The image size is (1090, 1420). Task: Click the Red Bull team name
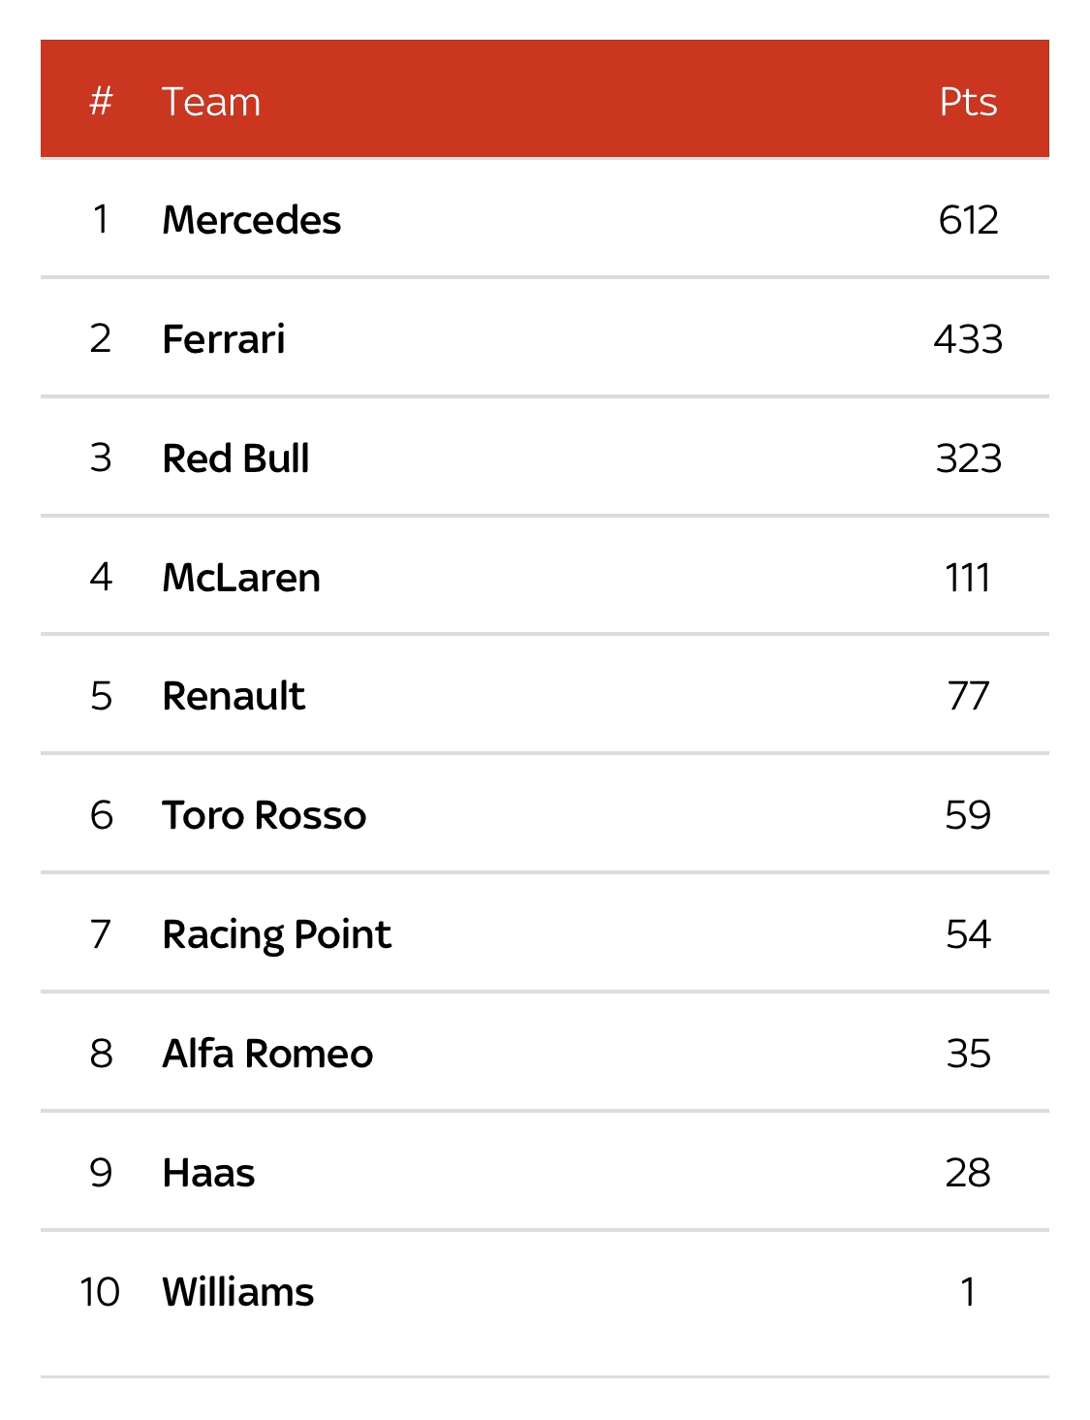[x=235, y=458]
